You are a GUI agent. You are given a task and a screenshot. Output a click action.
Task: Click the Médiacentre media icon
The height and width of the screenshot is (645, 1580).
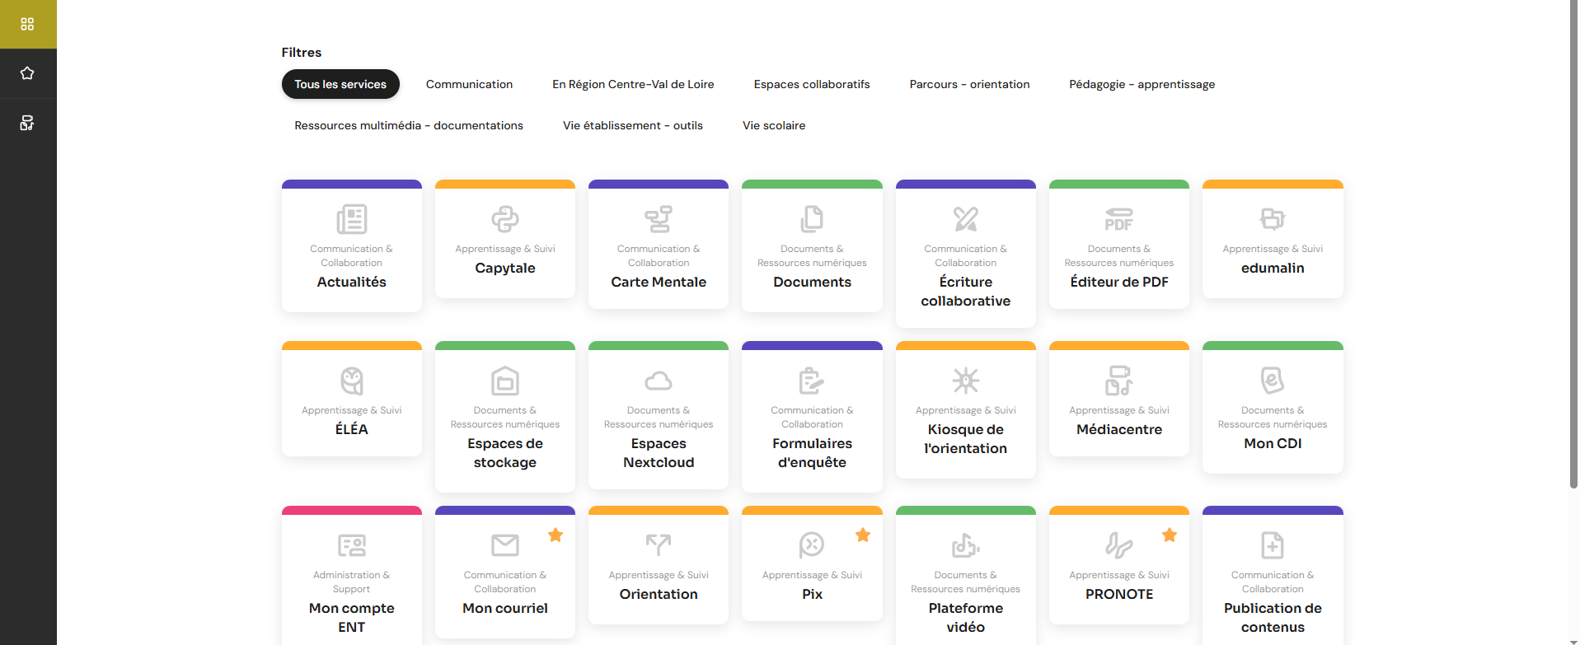1119,381
